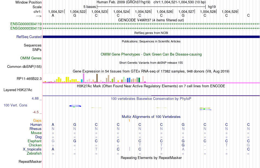Click the 100 Vert. Cons track label

15,105
